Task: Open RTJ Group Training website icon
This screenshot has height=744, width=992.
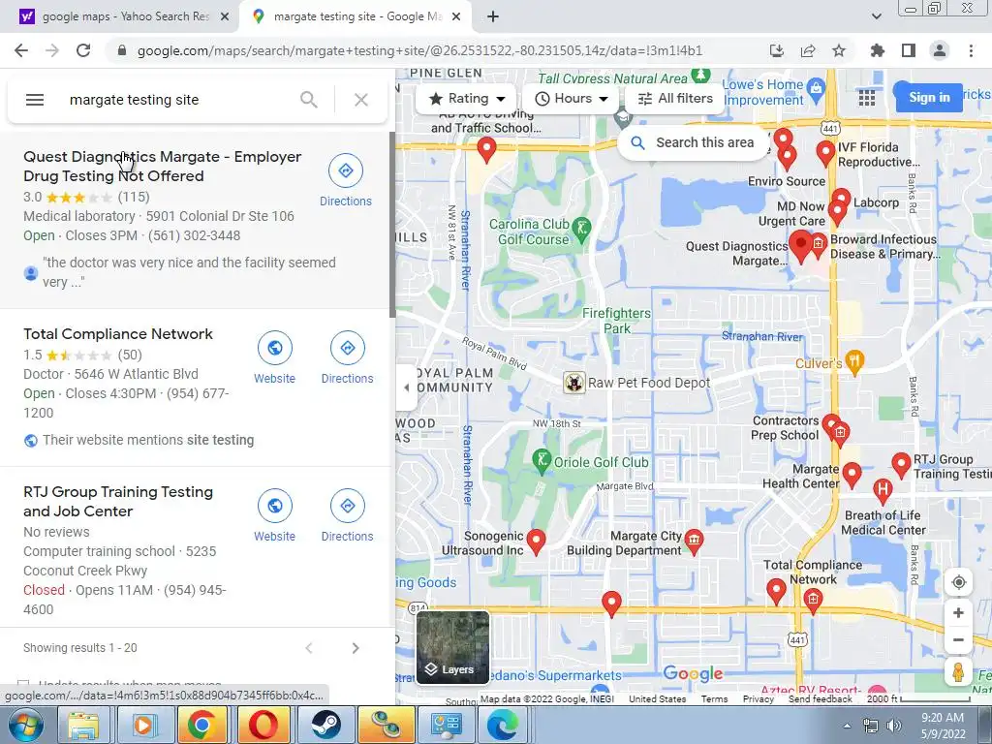Action: (x=274, y=506)
